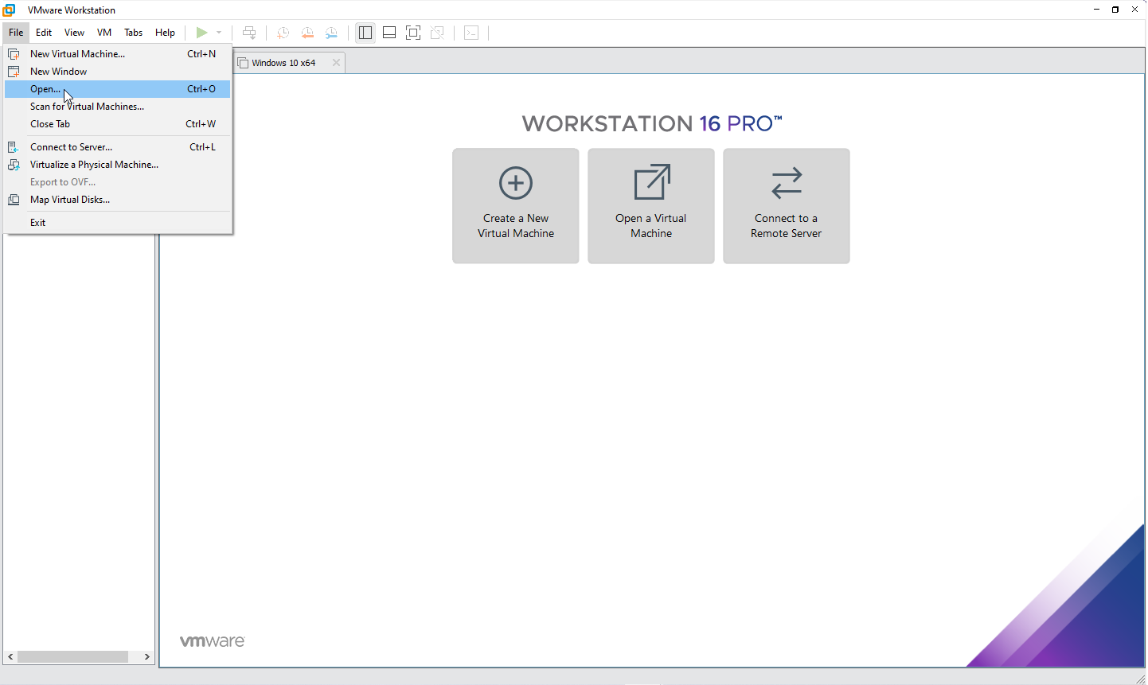Toggle the Show Library sidebar icon

tap(365, 33)
